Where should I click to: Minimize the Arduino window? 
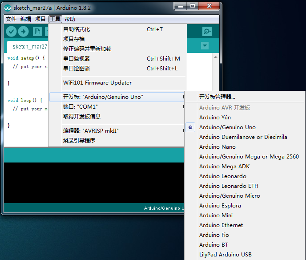(181, 6)
